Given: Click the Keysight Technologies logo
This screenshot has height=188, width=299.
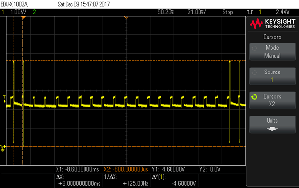Looking at the screenshot, I should coord(272,24).
